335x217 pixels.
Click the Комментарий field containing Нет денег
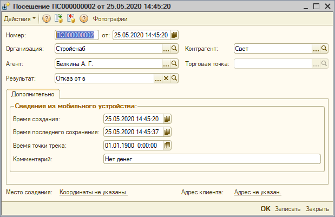click(212, 159)
